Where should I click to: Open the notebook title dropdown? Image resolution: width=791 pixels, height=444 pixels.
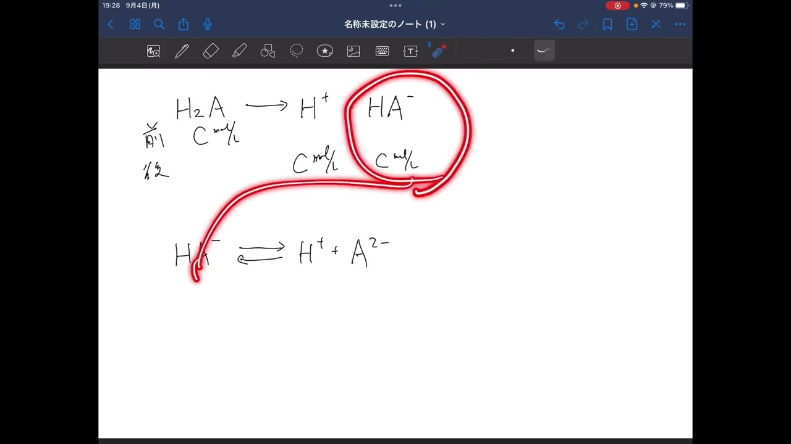click(394, 25)
